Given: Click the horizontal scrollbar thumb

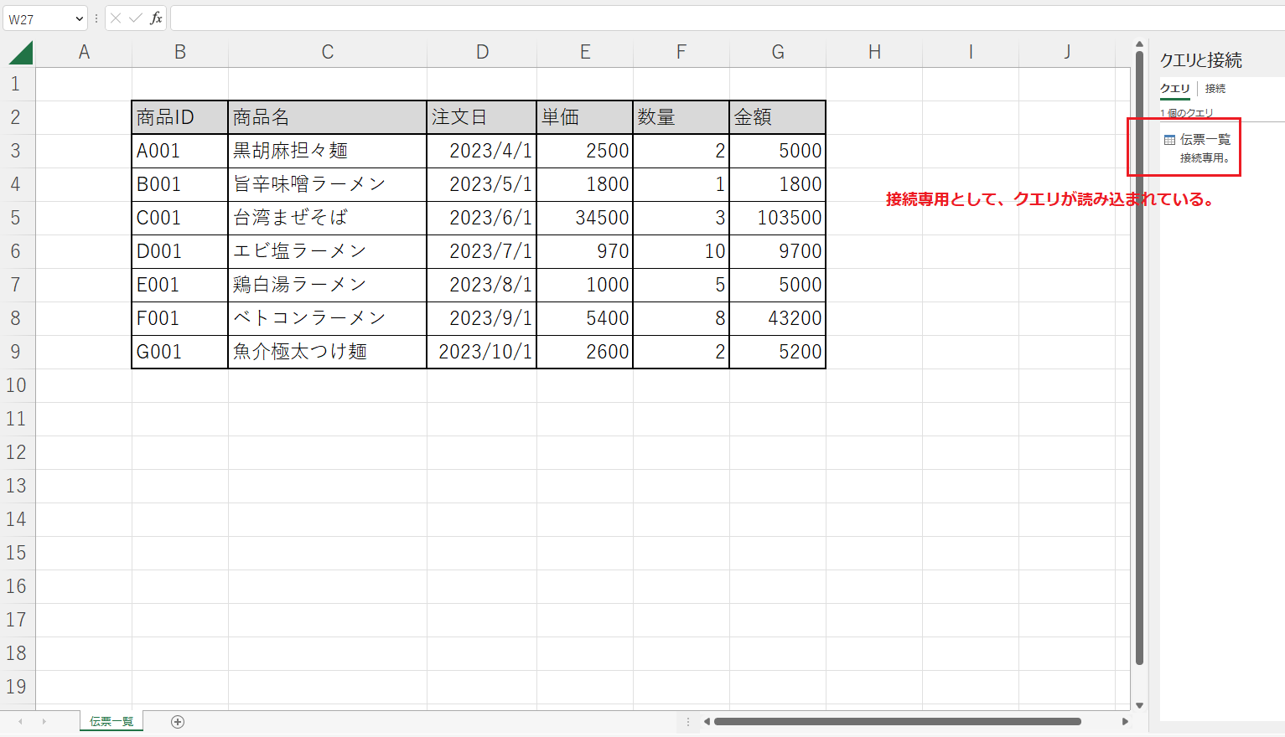Looking at the screenshot, I should click(x=897, y=722).
